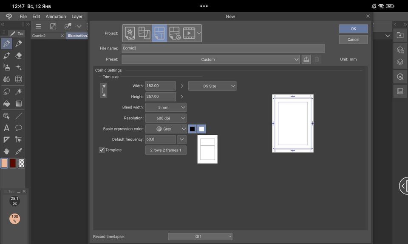Select the Decoration sparkle tool
408x244 pixels.
pos(18,67)
